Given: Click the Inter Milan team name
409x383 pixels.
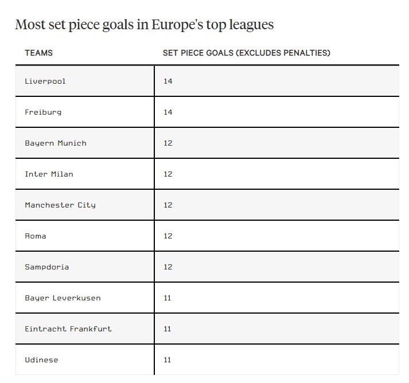Looking at the screenshot, I should [x=49, y=174].
